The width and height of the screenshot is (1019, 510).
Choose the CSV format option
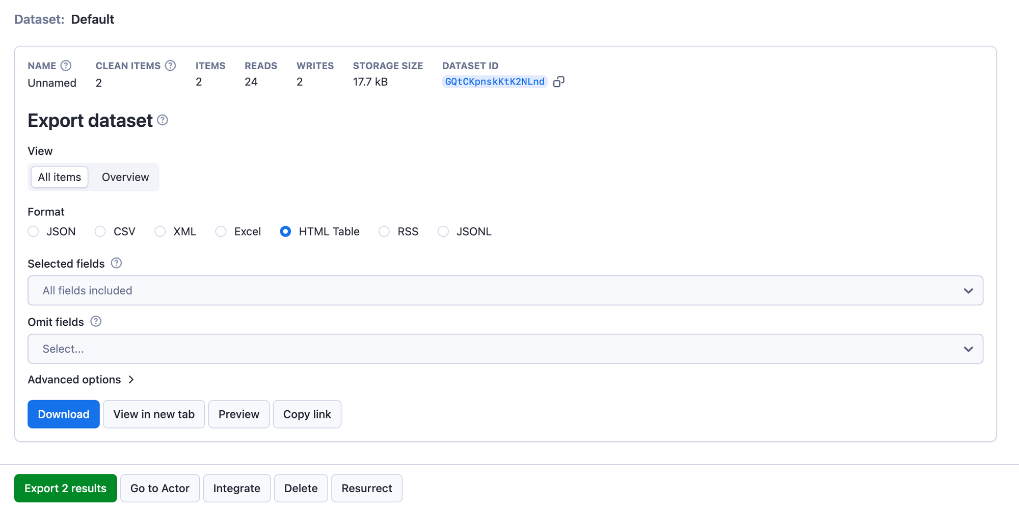coord(100,232)
